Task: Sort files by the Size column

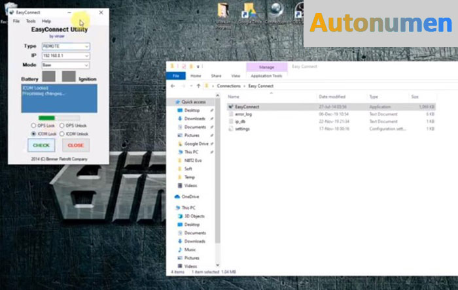Action: pos(415,97)
